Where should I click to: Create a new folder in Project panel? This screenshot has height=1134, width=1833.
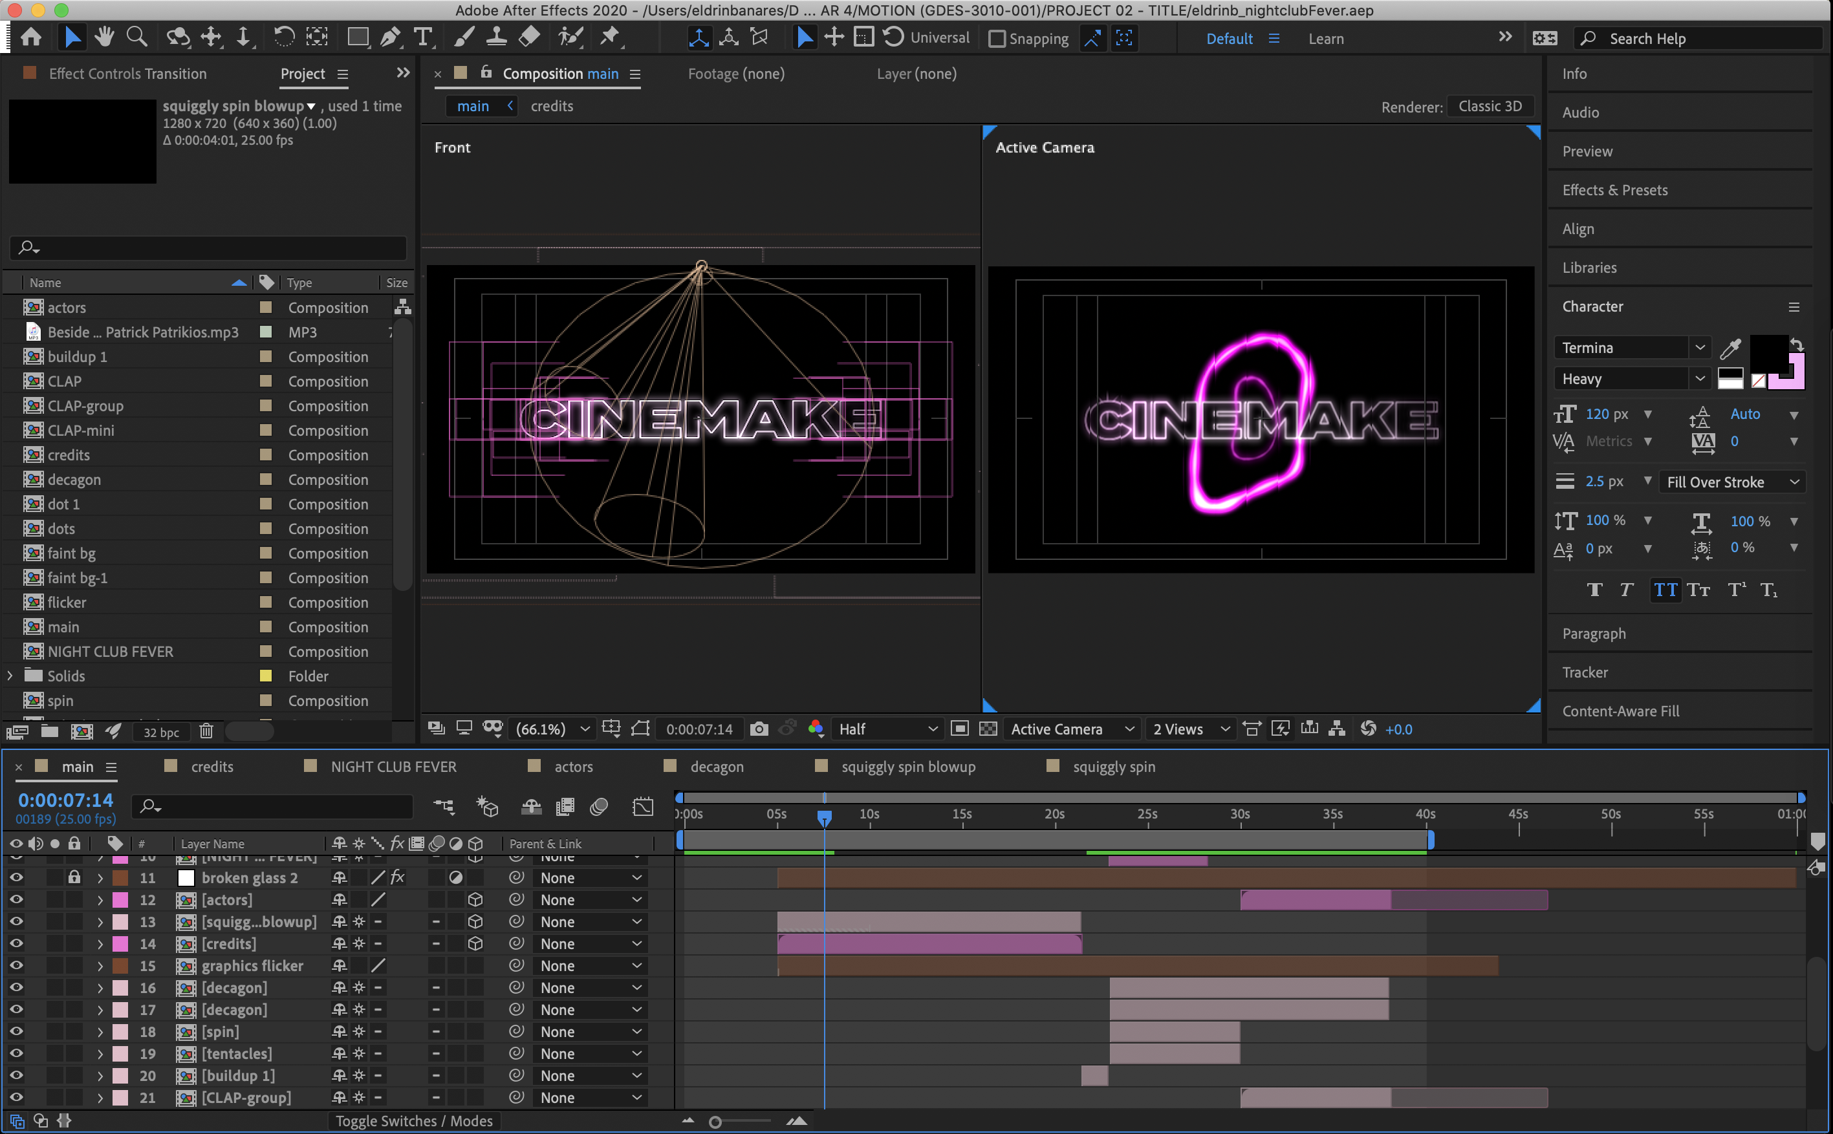[x=50, y=731]
